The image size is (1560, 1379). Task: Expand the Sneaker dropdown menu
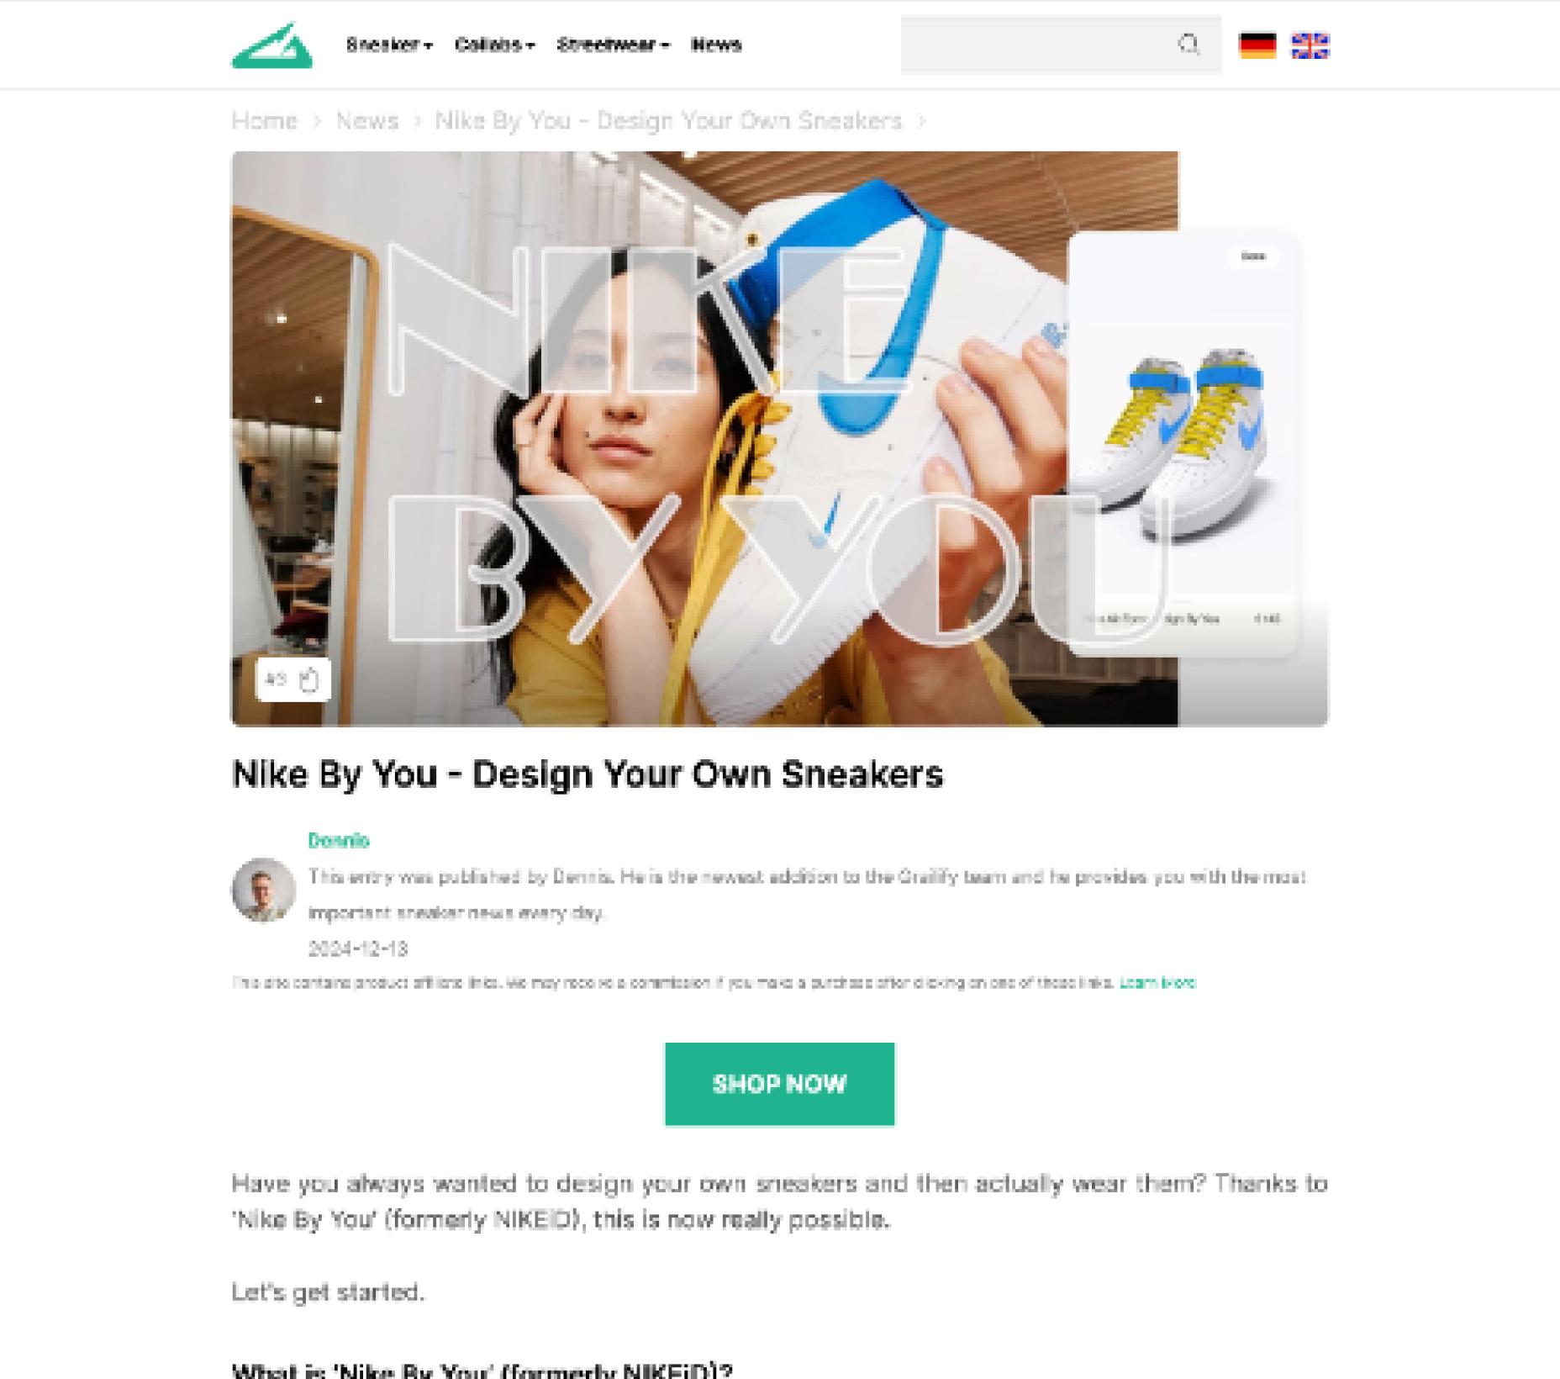point(389,45)
